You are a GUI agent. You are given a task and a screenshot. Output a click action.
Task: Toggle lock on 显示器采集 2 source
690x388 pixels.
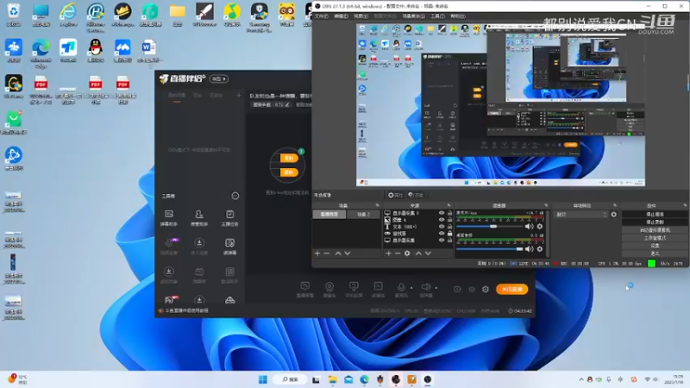(x=449, y=213)
